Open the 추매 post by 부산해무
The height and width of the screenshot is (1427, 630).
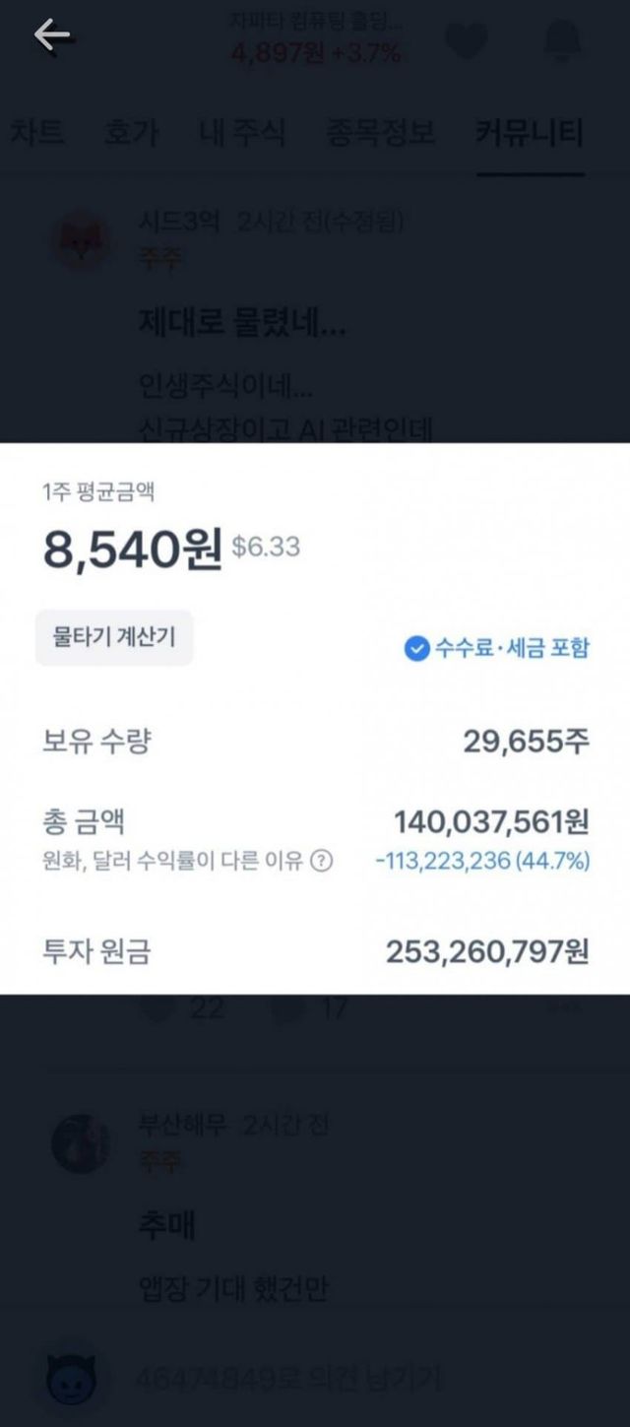(167, 1227)
